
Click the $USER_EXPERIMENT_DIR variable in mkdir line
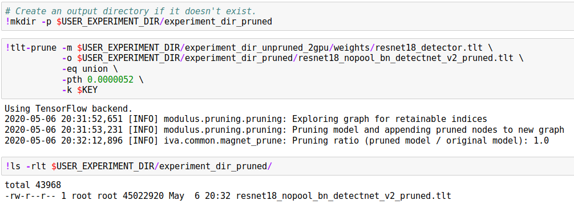coord(108,22)
